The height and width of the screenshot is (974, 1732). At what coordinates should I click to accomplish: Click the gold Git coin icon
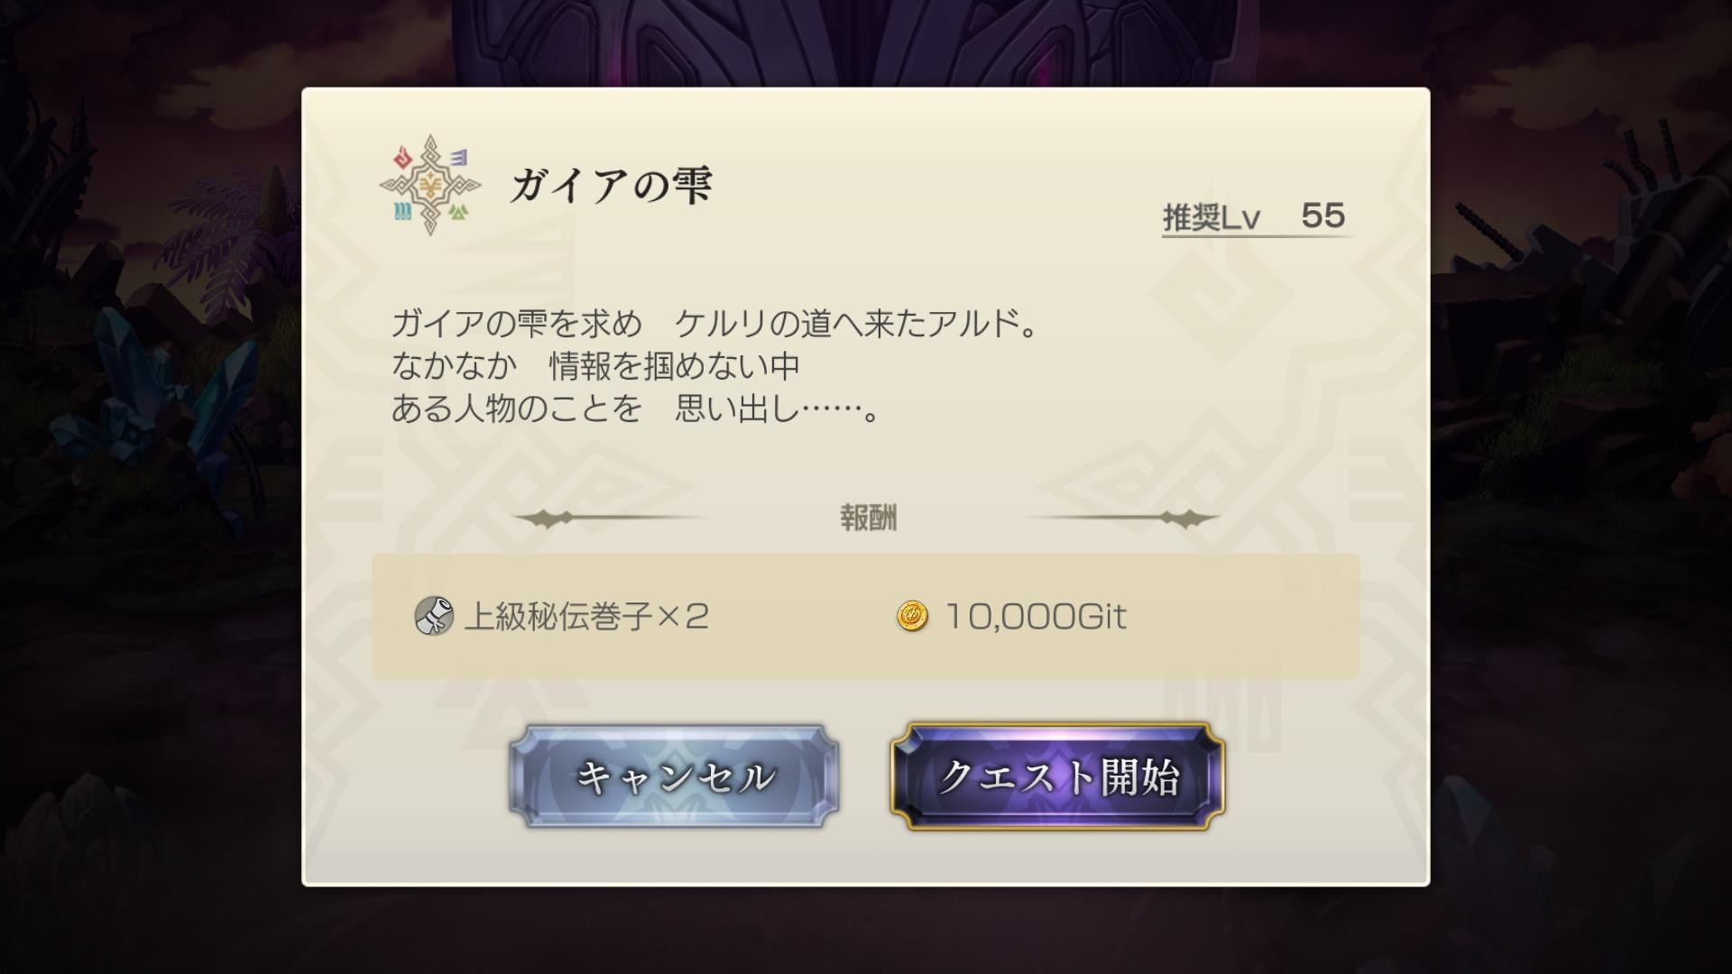(912, 617)
